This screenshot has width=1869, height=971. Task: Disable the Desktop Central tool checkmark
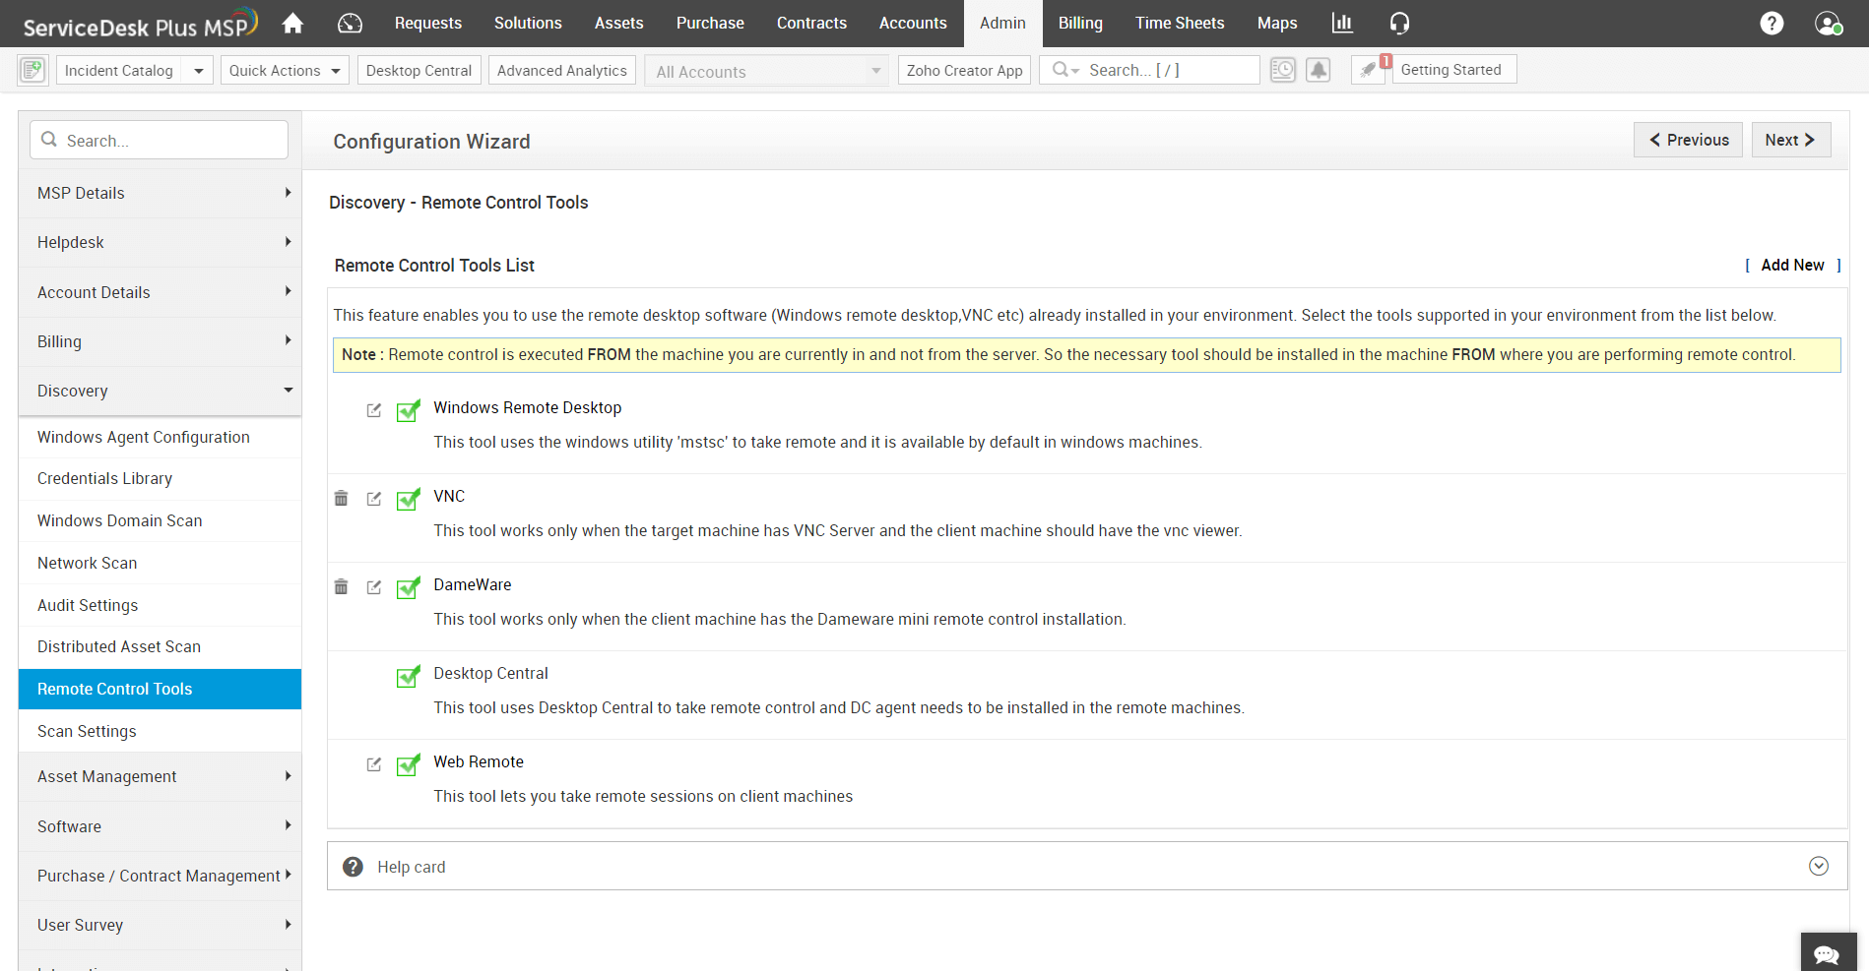tap(408, 677)
